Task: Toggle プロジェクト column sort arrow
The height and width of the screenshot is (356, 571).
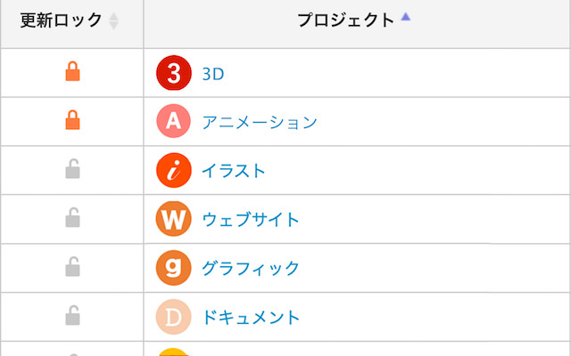Action: point(406,17)
